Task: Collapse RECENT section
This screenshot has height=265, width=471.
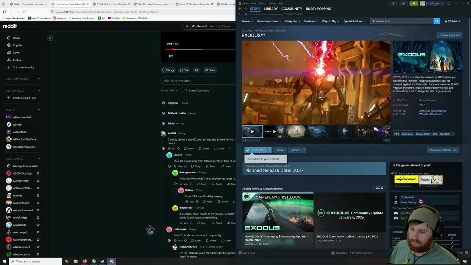Action: click(39, 110)
